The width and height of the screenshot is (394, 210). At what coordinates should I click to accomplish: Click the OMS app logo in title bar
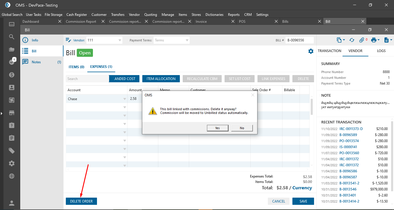click(8, 5)
